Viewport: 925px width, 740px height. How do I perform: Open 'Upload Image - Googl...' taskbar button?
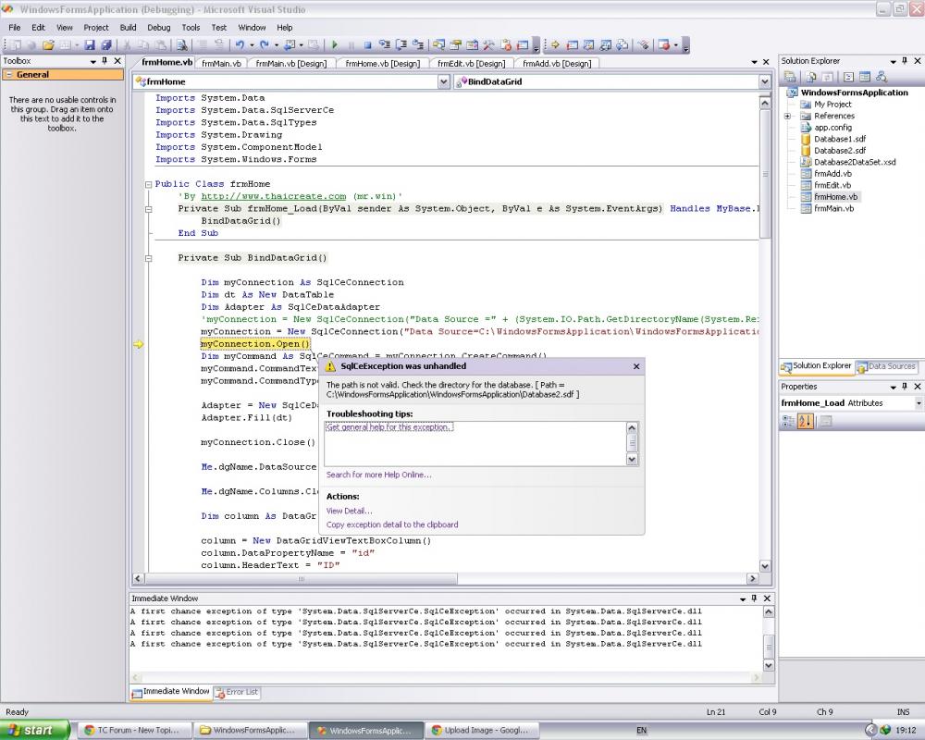(483, 730)
